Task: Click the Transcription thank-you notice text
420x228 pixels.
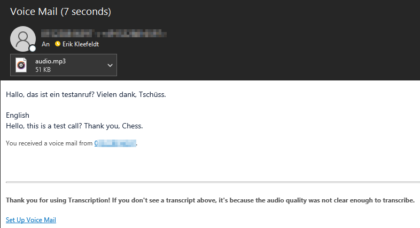Action: 210,200
